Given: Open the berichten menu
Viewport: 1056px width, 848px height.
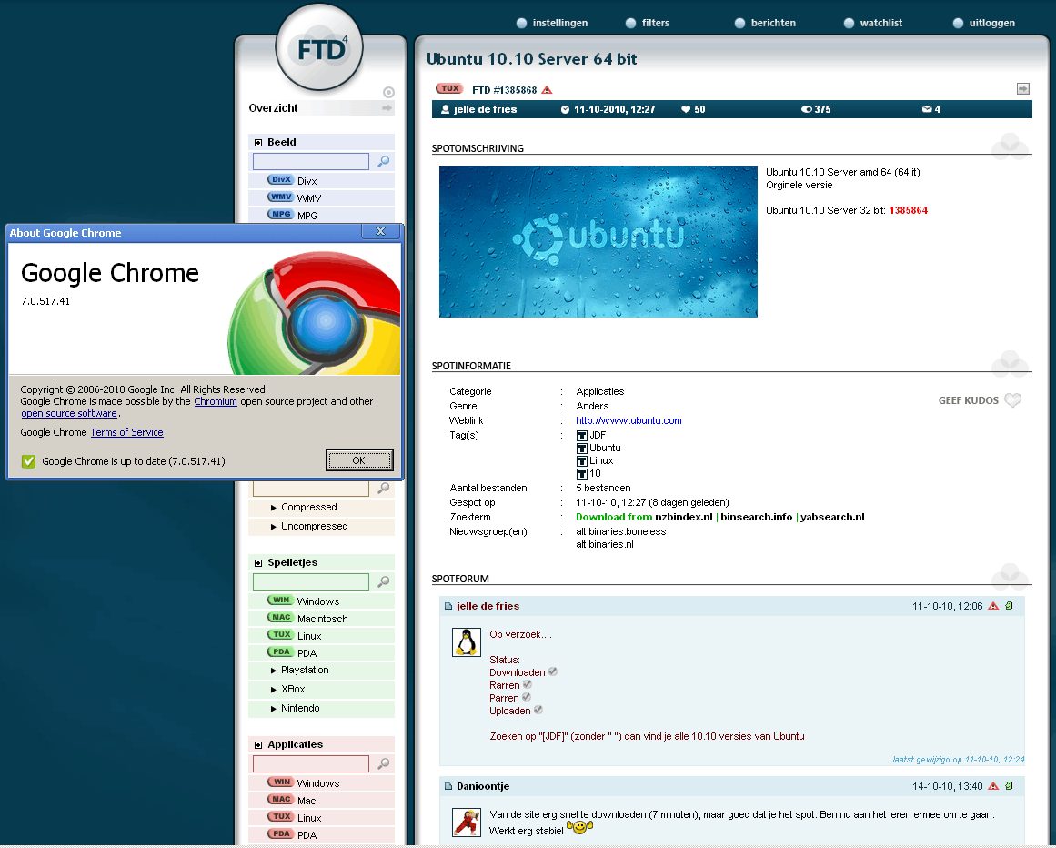Looking at the screenshot, I should point(765,23).
